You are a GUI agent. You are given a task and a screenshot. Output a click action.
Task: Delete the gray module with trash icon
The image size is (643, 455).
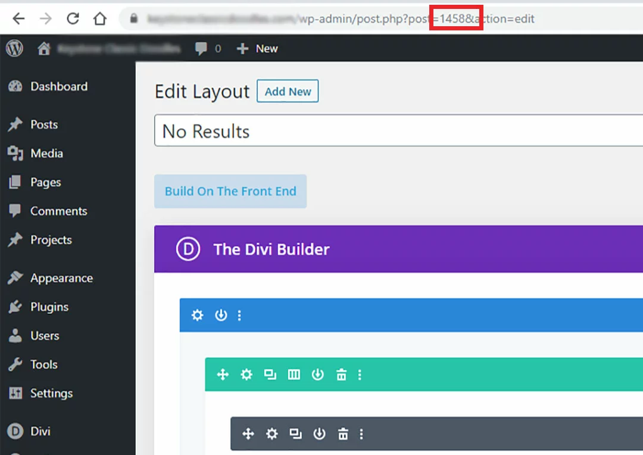pos(344,434)
